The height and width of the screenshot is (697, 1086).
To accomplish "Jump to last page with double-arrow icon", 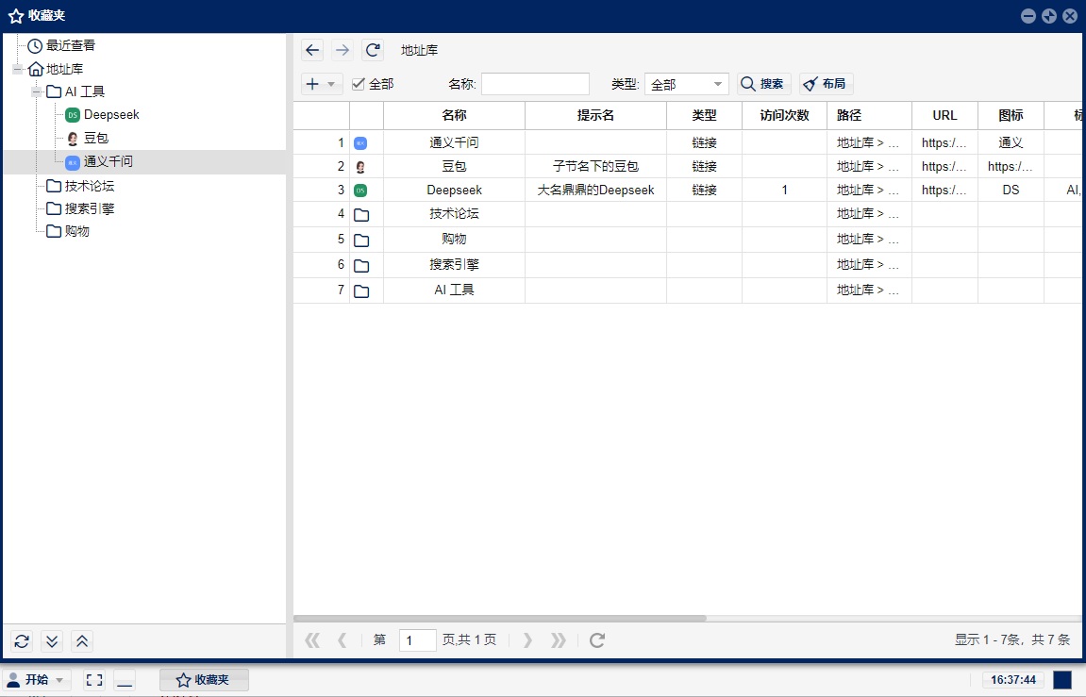I will point(558,639).
